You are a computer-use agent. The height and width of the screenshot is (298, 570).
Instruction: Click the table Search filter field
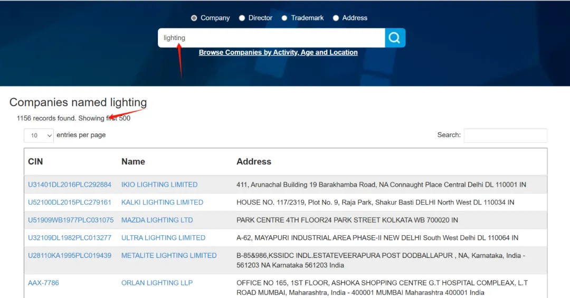click(x=505, y=135)
